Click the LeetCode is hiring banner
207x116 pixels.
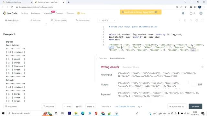pos(141,12)
